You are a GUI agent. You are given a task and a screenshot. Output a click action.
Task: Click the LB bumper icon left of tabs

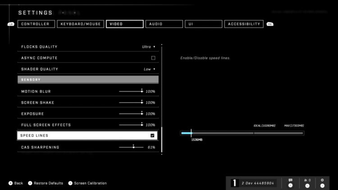point(11,24)
